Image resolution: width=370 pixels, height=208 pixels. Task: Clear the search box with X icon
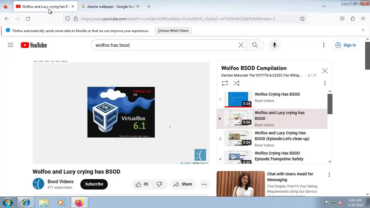pos(241,45)
